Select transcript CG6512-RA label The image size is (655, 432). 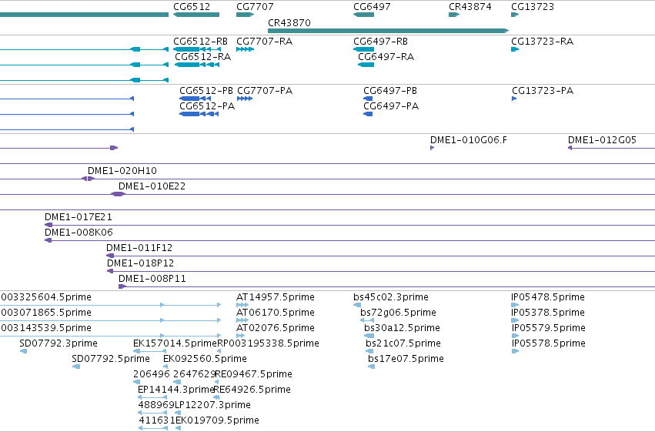pyautogui.click(x=202, y=57)
